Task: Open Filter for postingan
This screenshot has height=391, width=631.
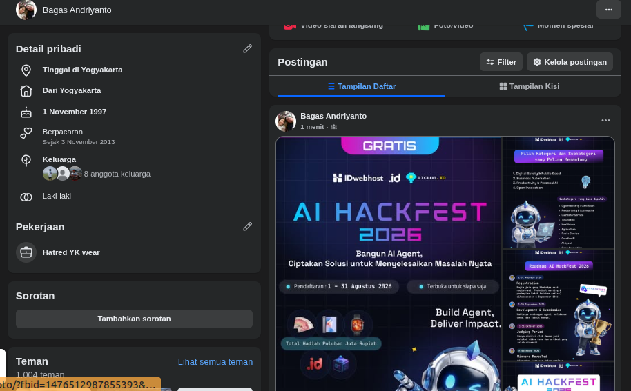Action: point(501,62)
